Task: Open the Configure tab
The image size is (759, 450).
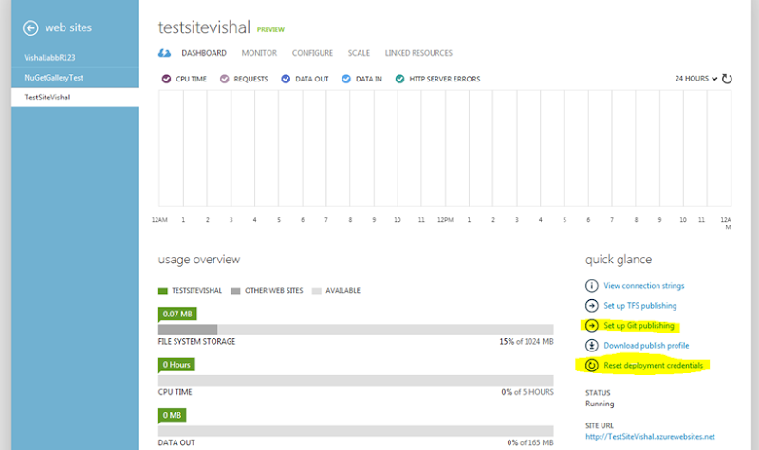Action: [312, 53]
